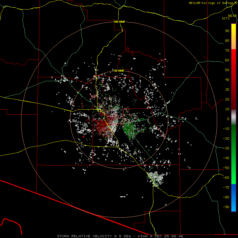238x238 pixels.
Task: Click the "NEXR" label near the top-right corner
Action: tap(232, 16)
